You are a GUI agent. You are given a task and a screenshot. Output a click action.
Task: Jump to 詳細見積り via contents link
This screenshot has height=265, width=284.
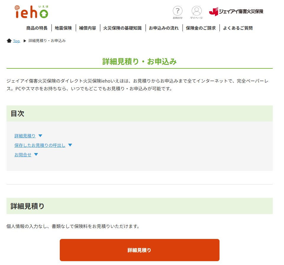coord(25,136)
